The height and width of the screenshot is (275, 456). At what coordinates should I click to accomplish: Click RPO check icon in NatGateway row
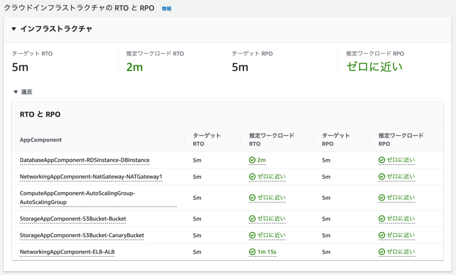coord(381,176)
